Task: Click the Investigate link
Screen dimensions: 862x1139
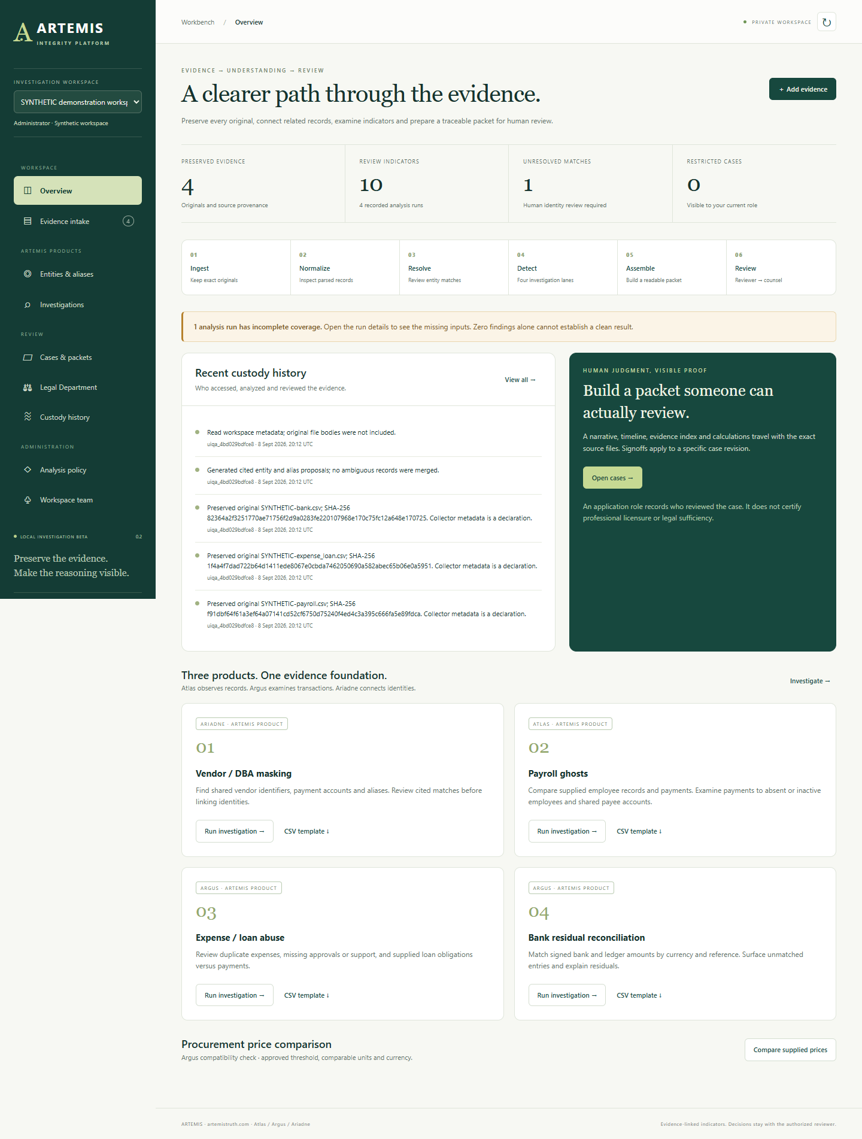Action: (x=810, y=681)
